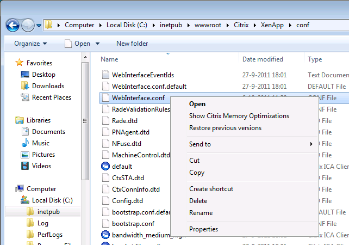Image resolution: width=349 pixels, height=245 pixels.
Task: Open Music library
Action: (x=41, y=143)
